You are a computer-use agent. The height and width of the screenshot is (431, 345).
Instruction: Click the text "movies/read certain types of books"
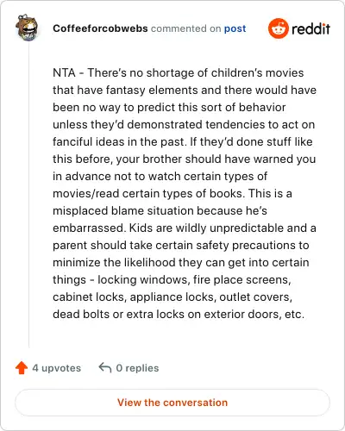[147, 194]
